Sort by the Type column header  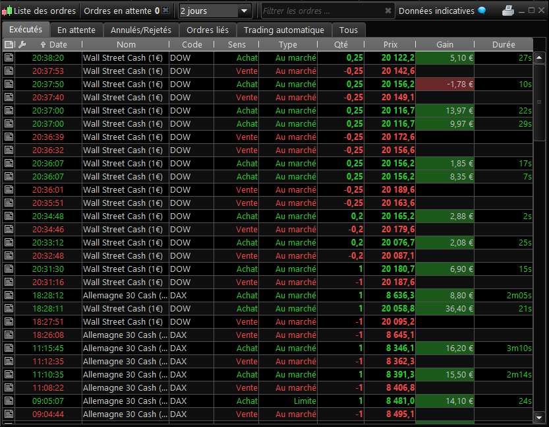click(x=288, y=44)
